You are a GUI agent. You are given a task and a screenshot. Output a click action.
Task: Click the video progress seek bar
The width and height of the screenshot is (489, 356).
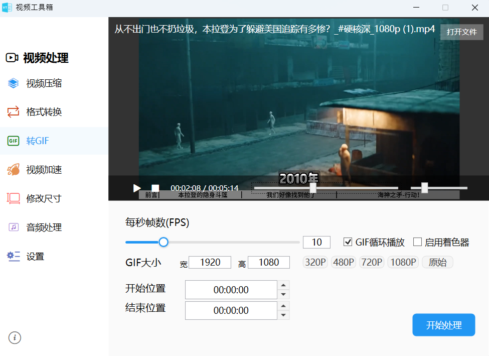click(x=326, y=188)
